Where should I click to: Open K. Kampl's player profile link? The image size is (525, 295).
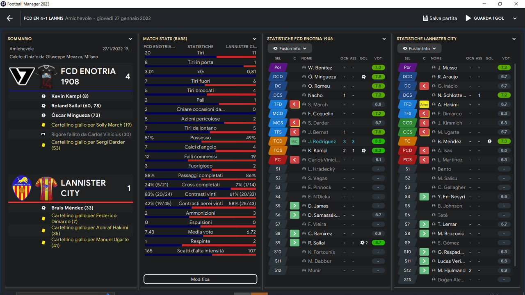(x=318, y=150)
